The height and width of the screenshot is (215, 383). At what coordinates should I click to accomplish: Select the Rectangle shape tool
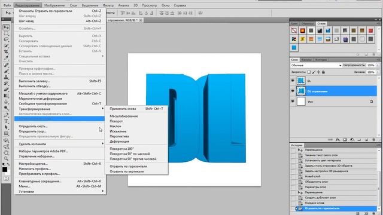click(x=6, y=133)
